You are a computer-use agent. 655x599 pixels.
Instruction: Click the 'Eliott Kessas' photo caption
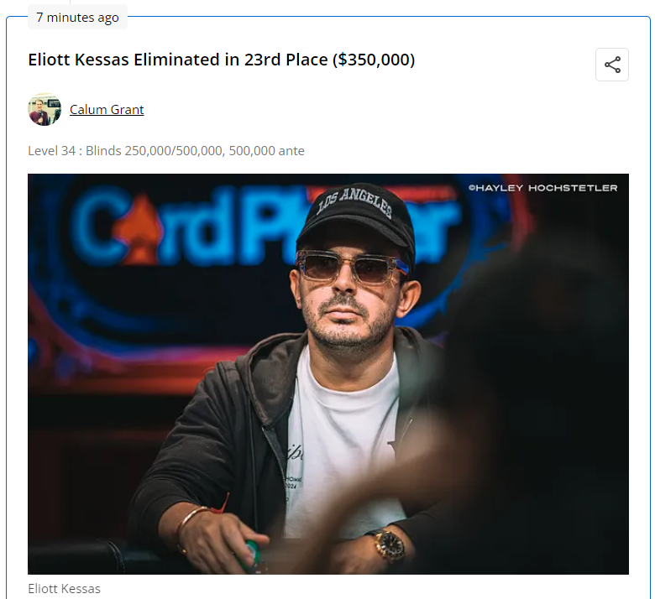(x=65, y=589)
